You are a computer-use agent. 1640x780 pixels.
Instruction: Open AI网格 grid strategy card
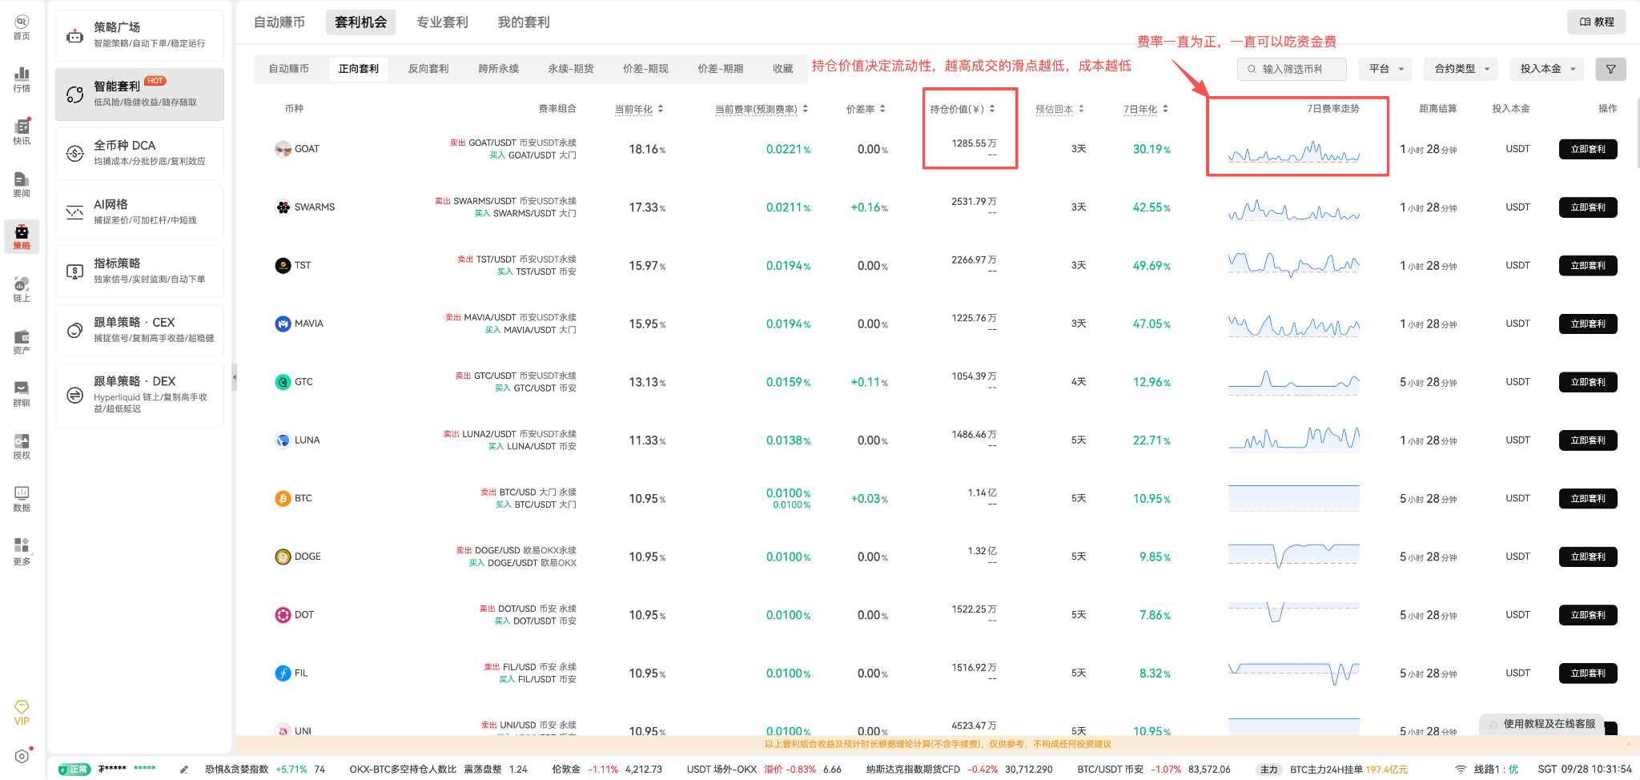[139, 212]
